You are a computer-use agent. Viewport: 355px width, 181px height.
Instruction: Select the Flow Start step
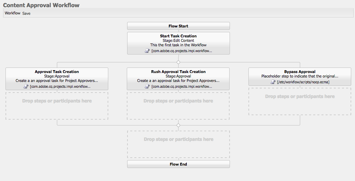(x=178, y=26)
